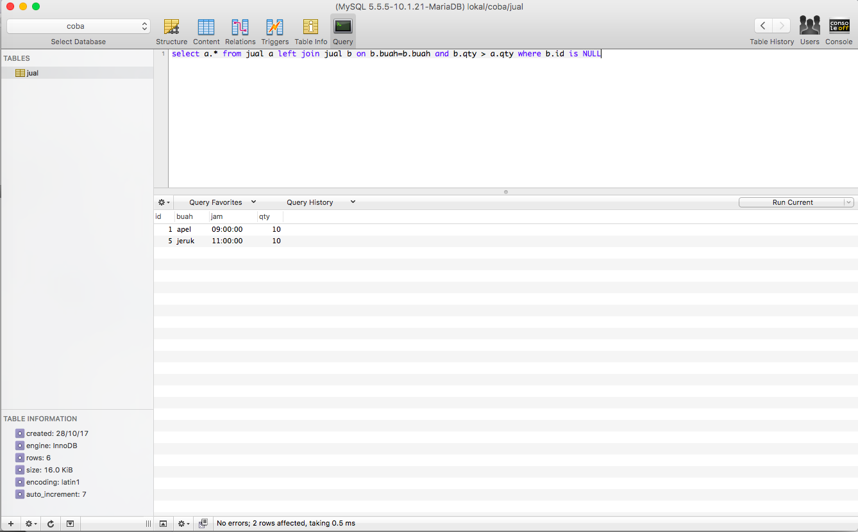Open Run Current dropdown arrow
The image size is (858, 532).
(x=848, y=202)
